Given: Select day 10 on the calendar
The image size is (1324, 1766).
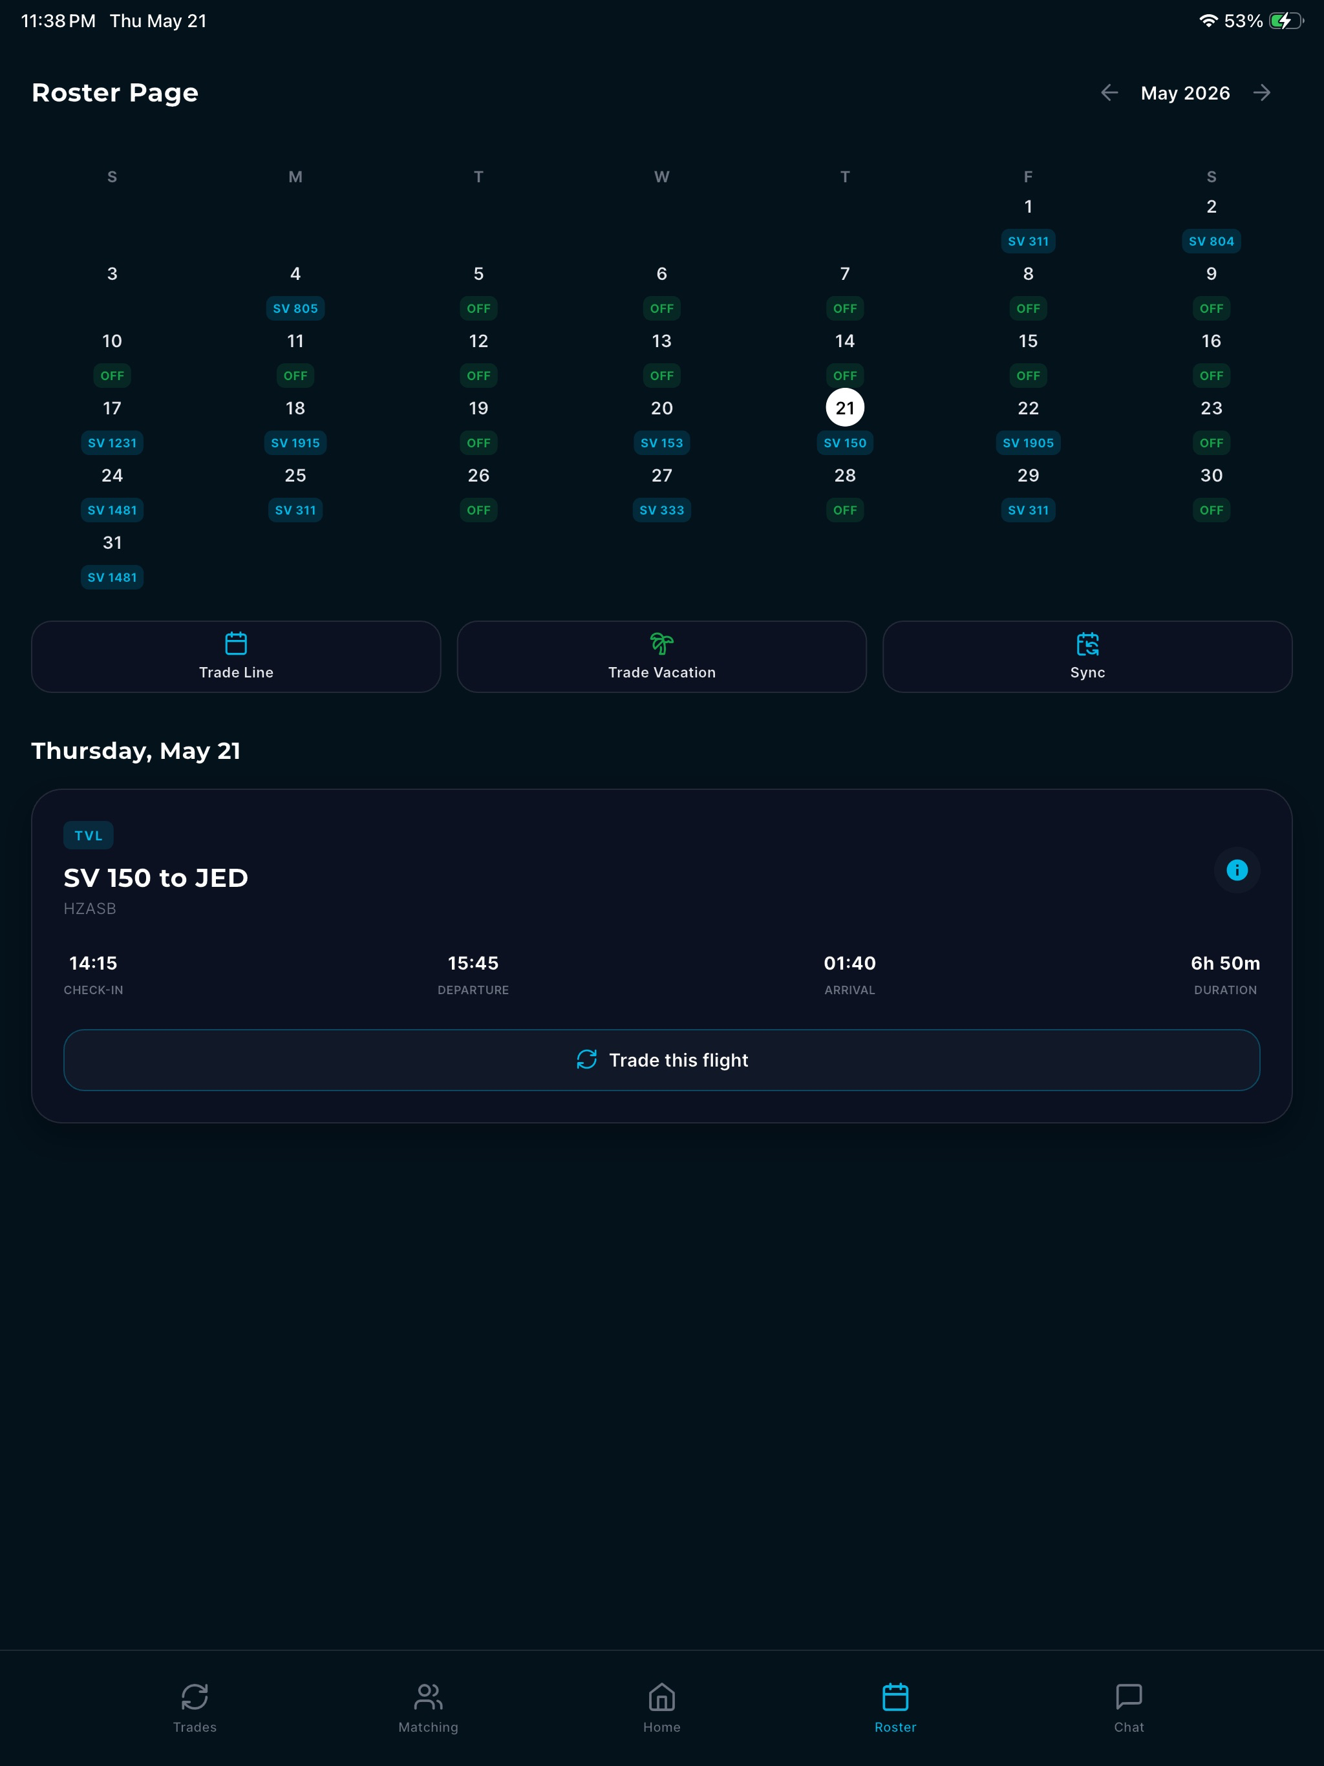Looking at the screenshot, I should coord(112,341).
